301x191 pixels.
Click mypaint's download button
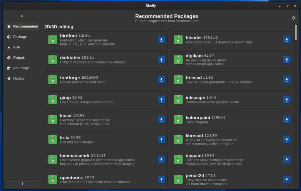click(x=287, y=159)
